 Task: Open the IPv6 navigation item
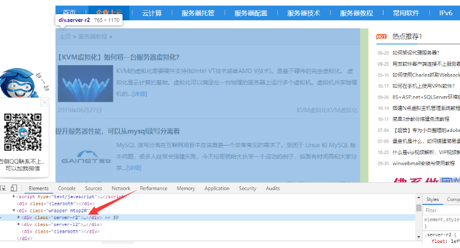click(x=446, y=13)
